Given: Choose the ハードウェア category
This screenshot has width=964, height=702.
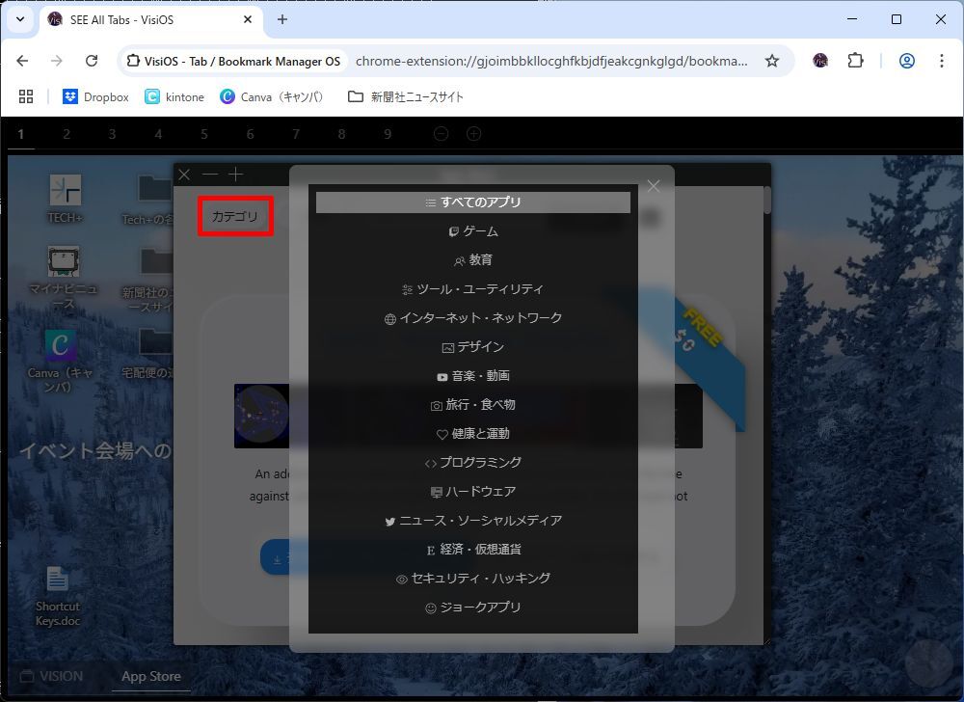Looking at the screenshot, I should 472,491.
